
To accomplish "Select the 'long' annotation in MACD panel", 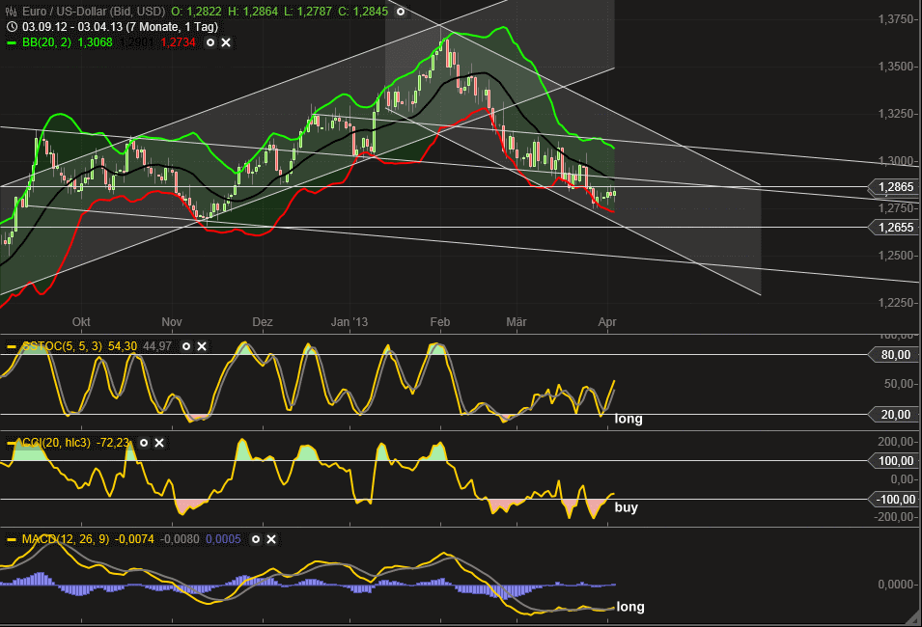I will pyautogui.click(x=630, y=607).
